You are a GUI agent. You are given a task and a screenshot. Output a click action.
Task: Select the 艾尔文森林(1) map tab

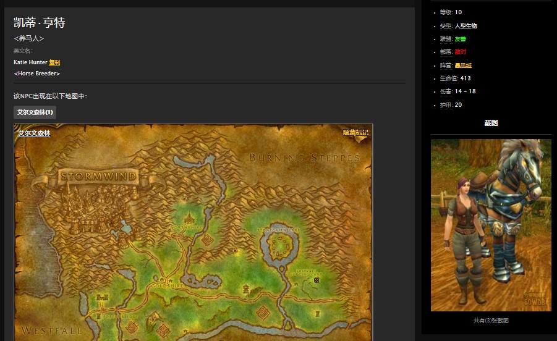pos(35,112)
